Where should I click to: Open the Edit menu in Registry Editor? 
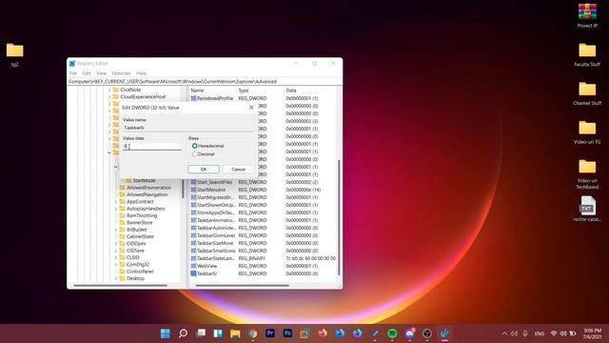click(87, 73)
